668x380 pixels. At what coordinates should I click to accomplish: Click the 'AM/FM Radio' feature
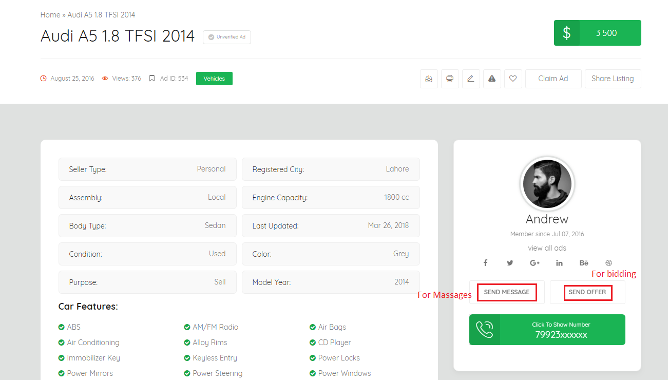(x=211, y=327)
